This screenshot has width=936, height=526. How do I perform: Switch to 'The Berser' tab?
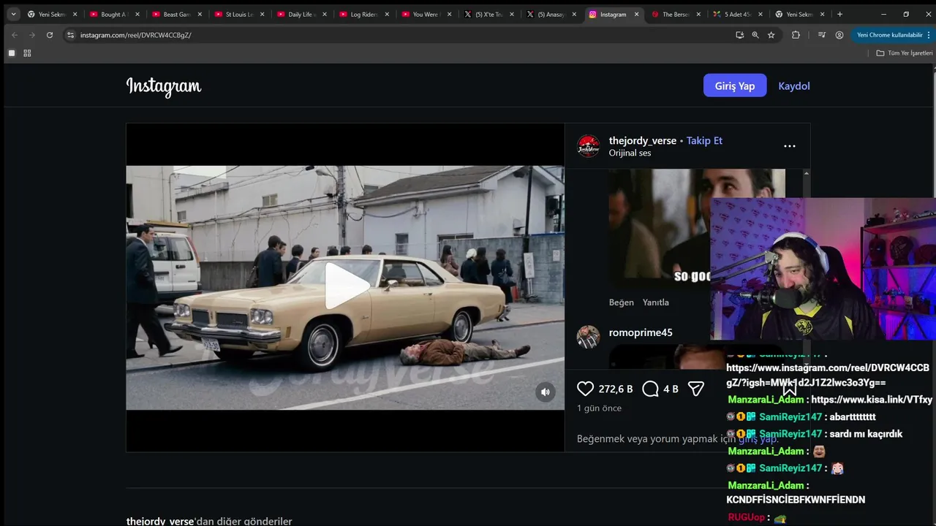(676, 14)
